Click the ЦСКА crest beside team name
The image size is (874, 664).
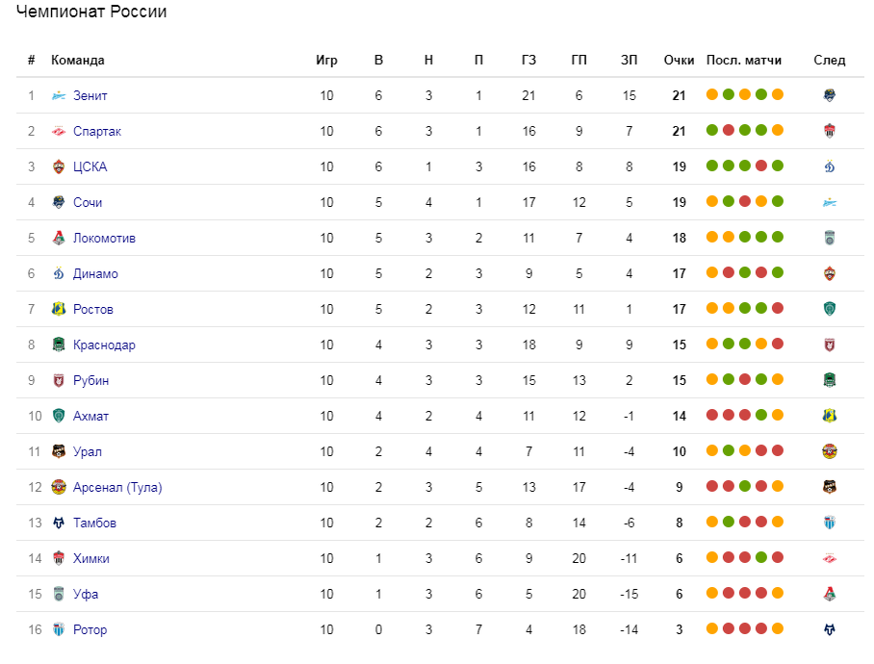(59, 167)
